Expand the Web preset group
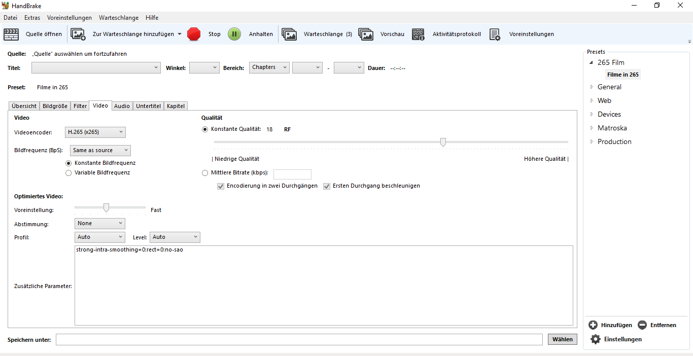This screenshot has width=693, height=356. tap(592, 100)
